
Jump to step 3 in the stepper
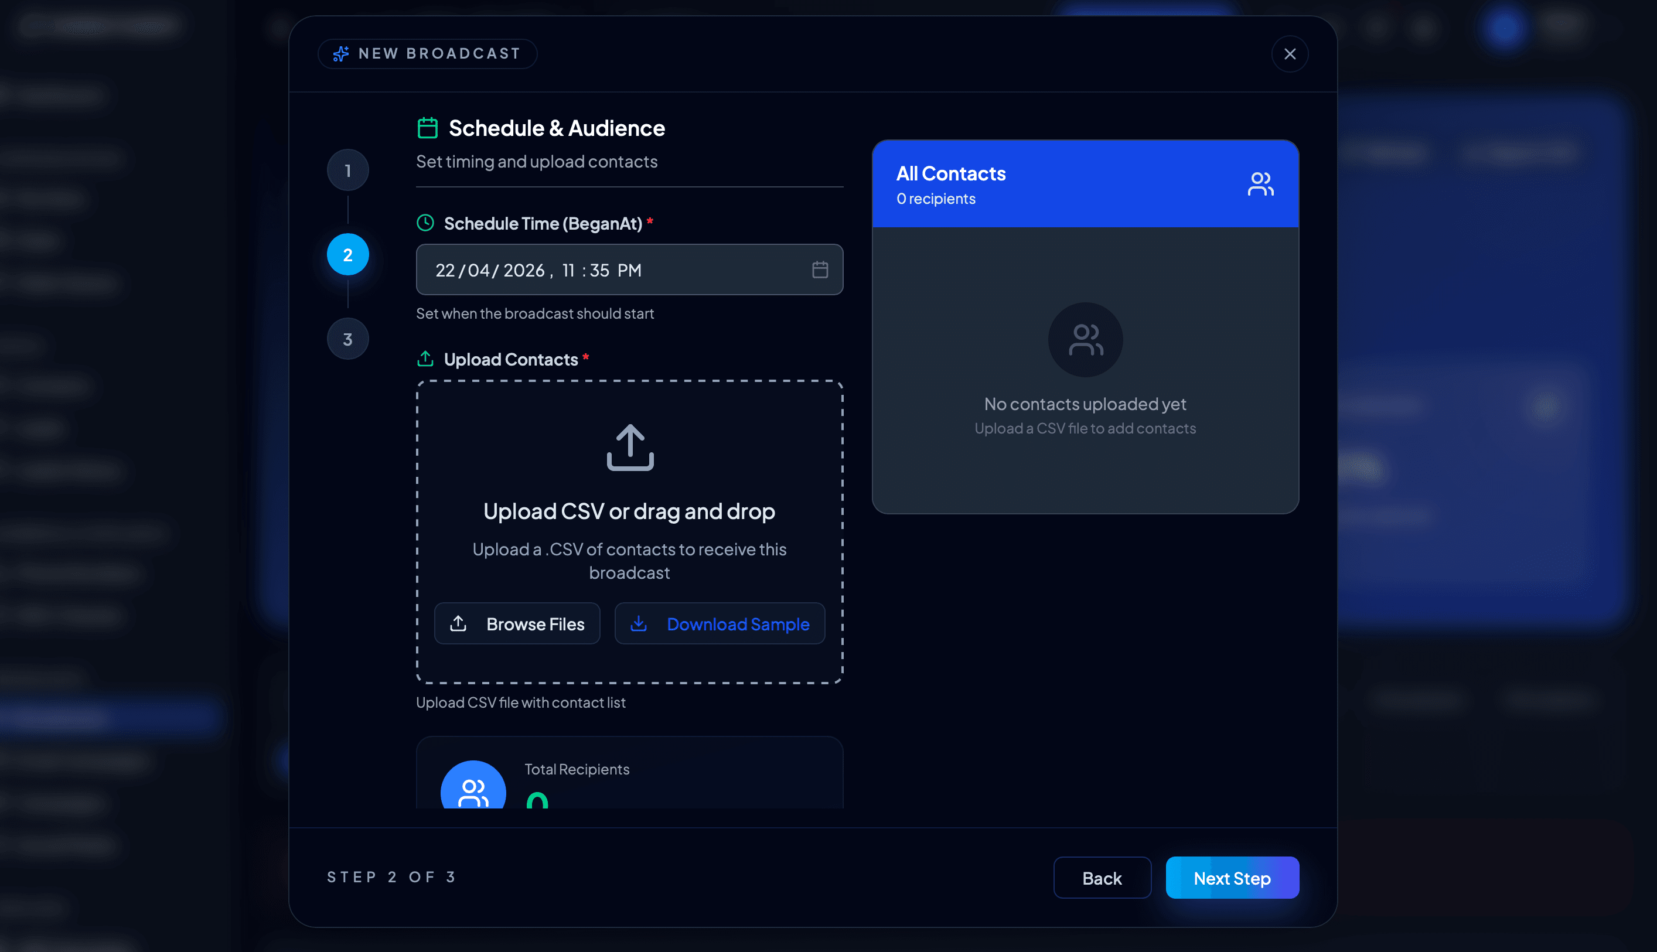point(348,339)
